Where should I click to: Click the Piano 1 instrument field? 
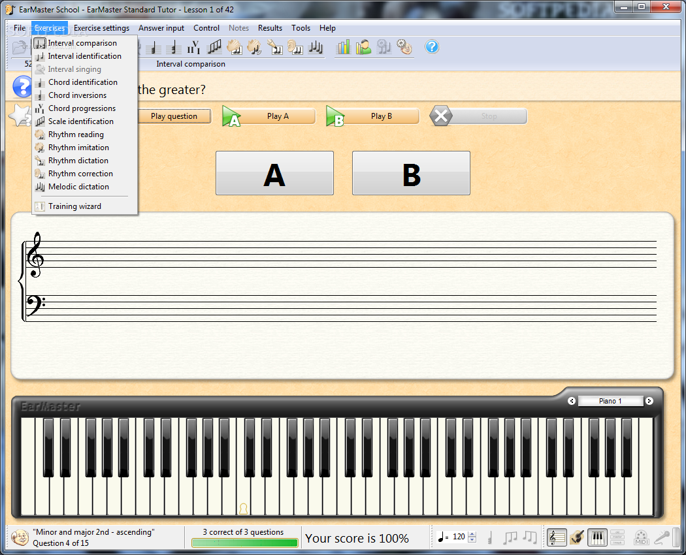[x=610, y=401]
